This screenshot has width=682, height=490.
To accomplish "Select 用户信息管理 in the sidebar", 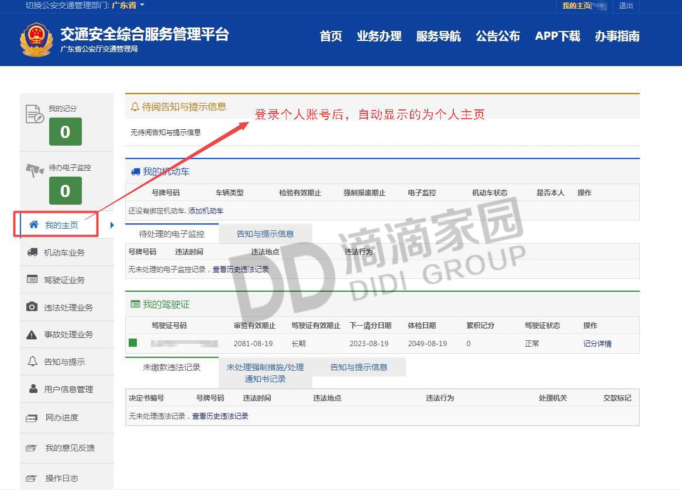I will click(x=67, y=389).
